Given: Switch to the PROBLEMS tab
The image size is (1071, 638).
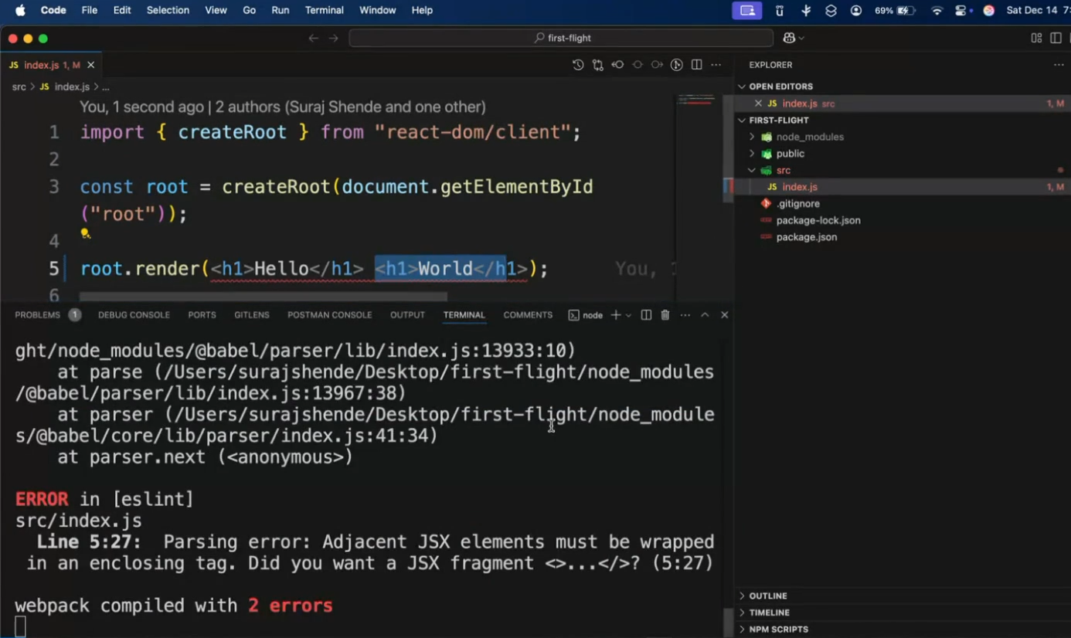Looking at the screenshot, I should tap(37, 315).
